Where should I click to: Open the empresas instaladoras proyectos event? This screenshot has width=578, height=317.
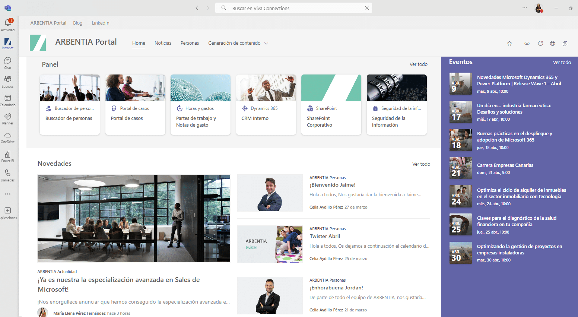tap(520, 250)
